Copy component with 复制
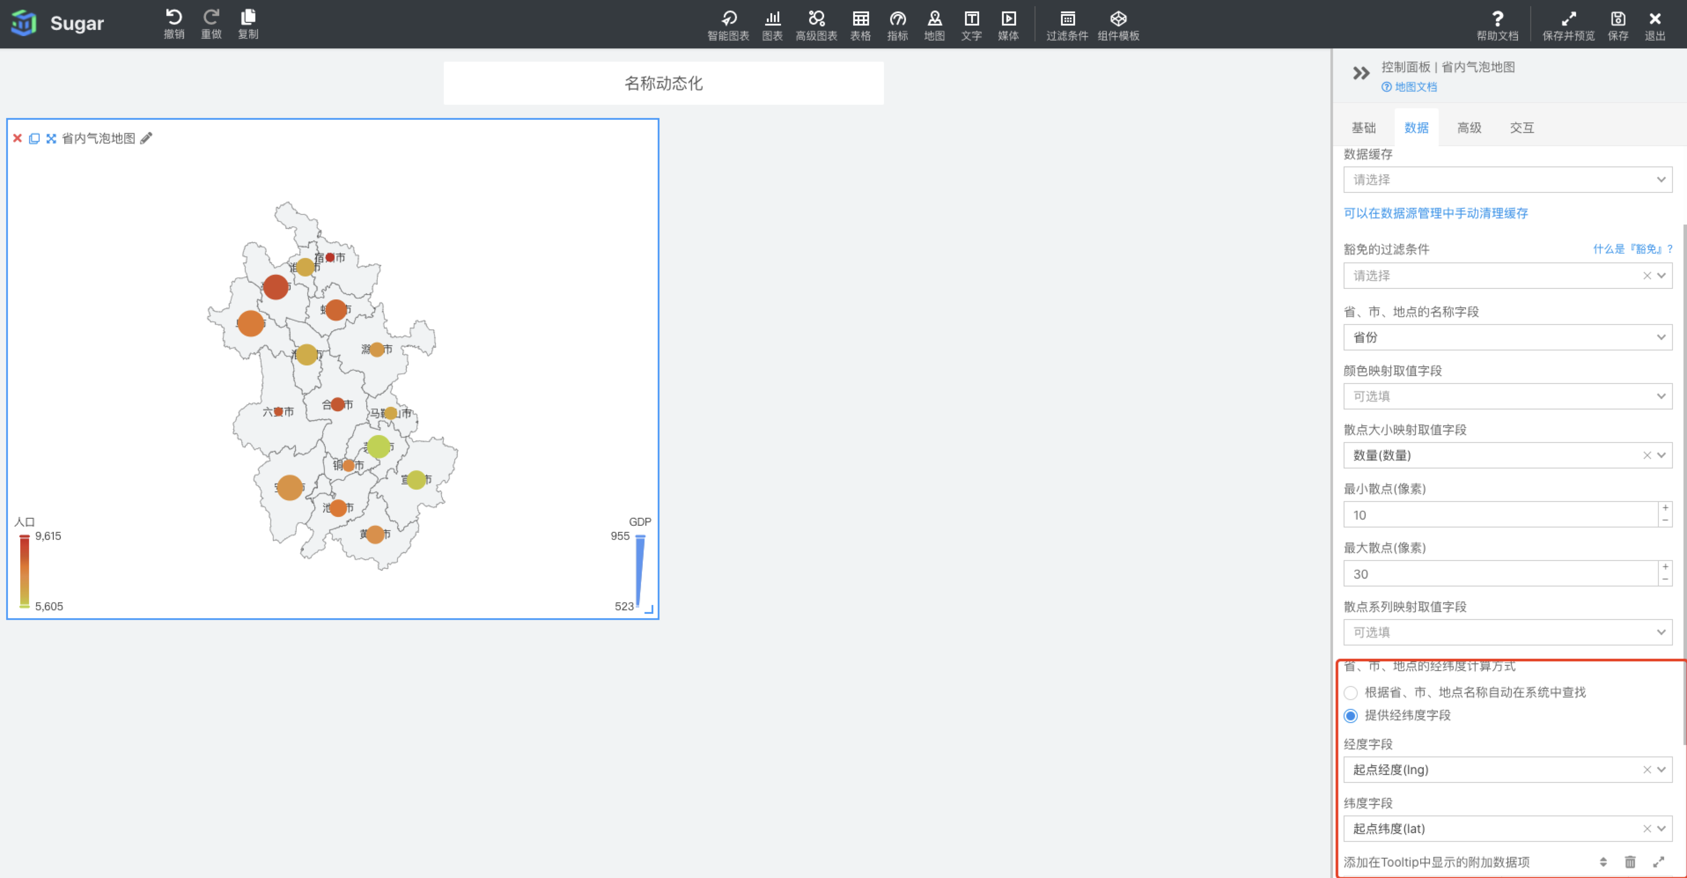The width and height of the screenshot is (1687, 878). coord(248,24)
